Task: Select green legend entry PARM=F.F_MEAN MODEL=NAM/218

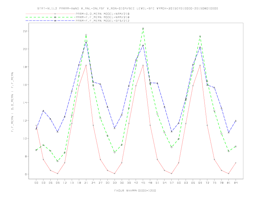Action: [103, 17]
